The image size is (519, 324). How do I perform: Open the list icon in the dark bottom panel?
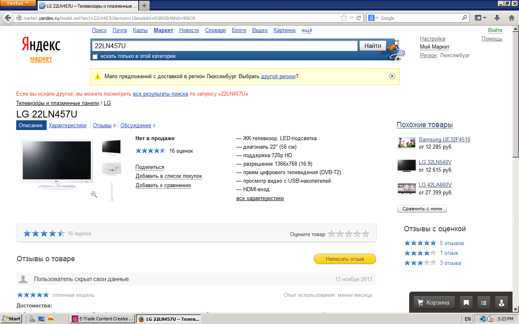click(x=483, y=303)
